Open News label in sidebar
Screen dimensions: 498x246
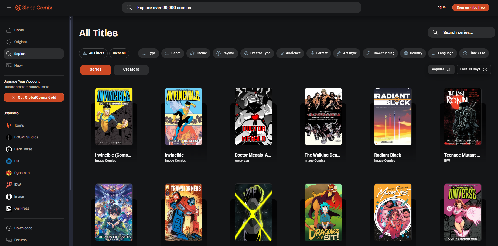[x=19, y=66]
